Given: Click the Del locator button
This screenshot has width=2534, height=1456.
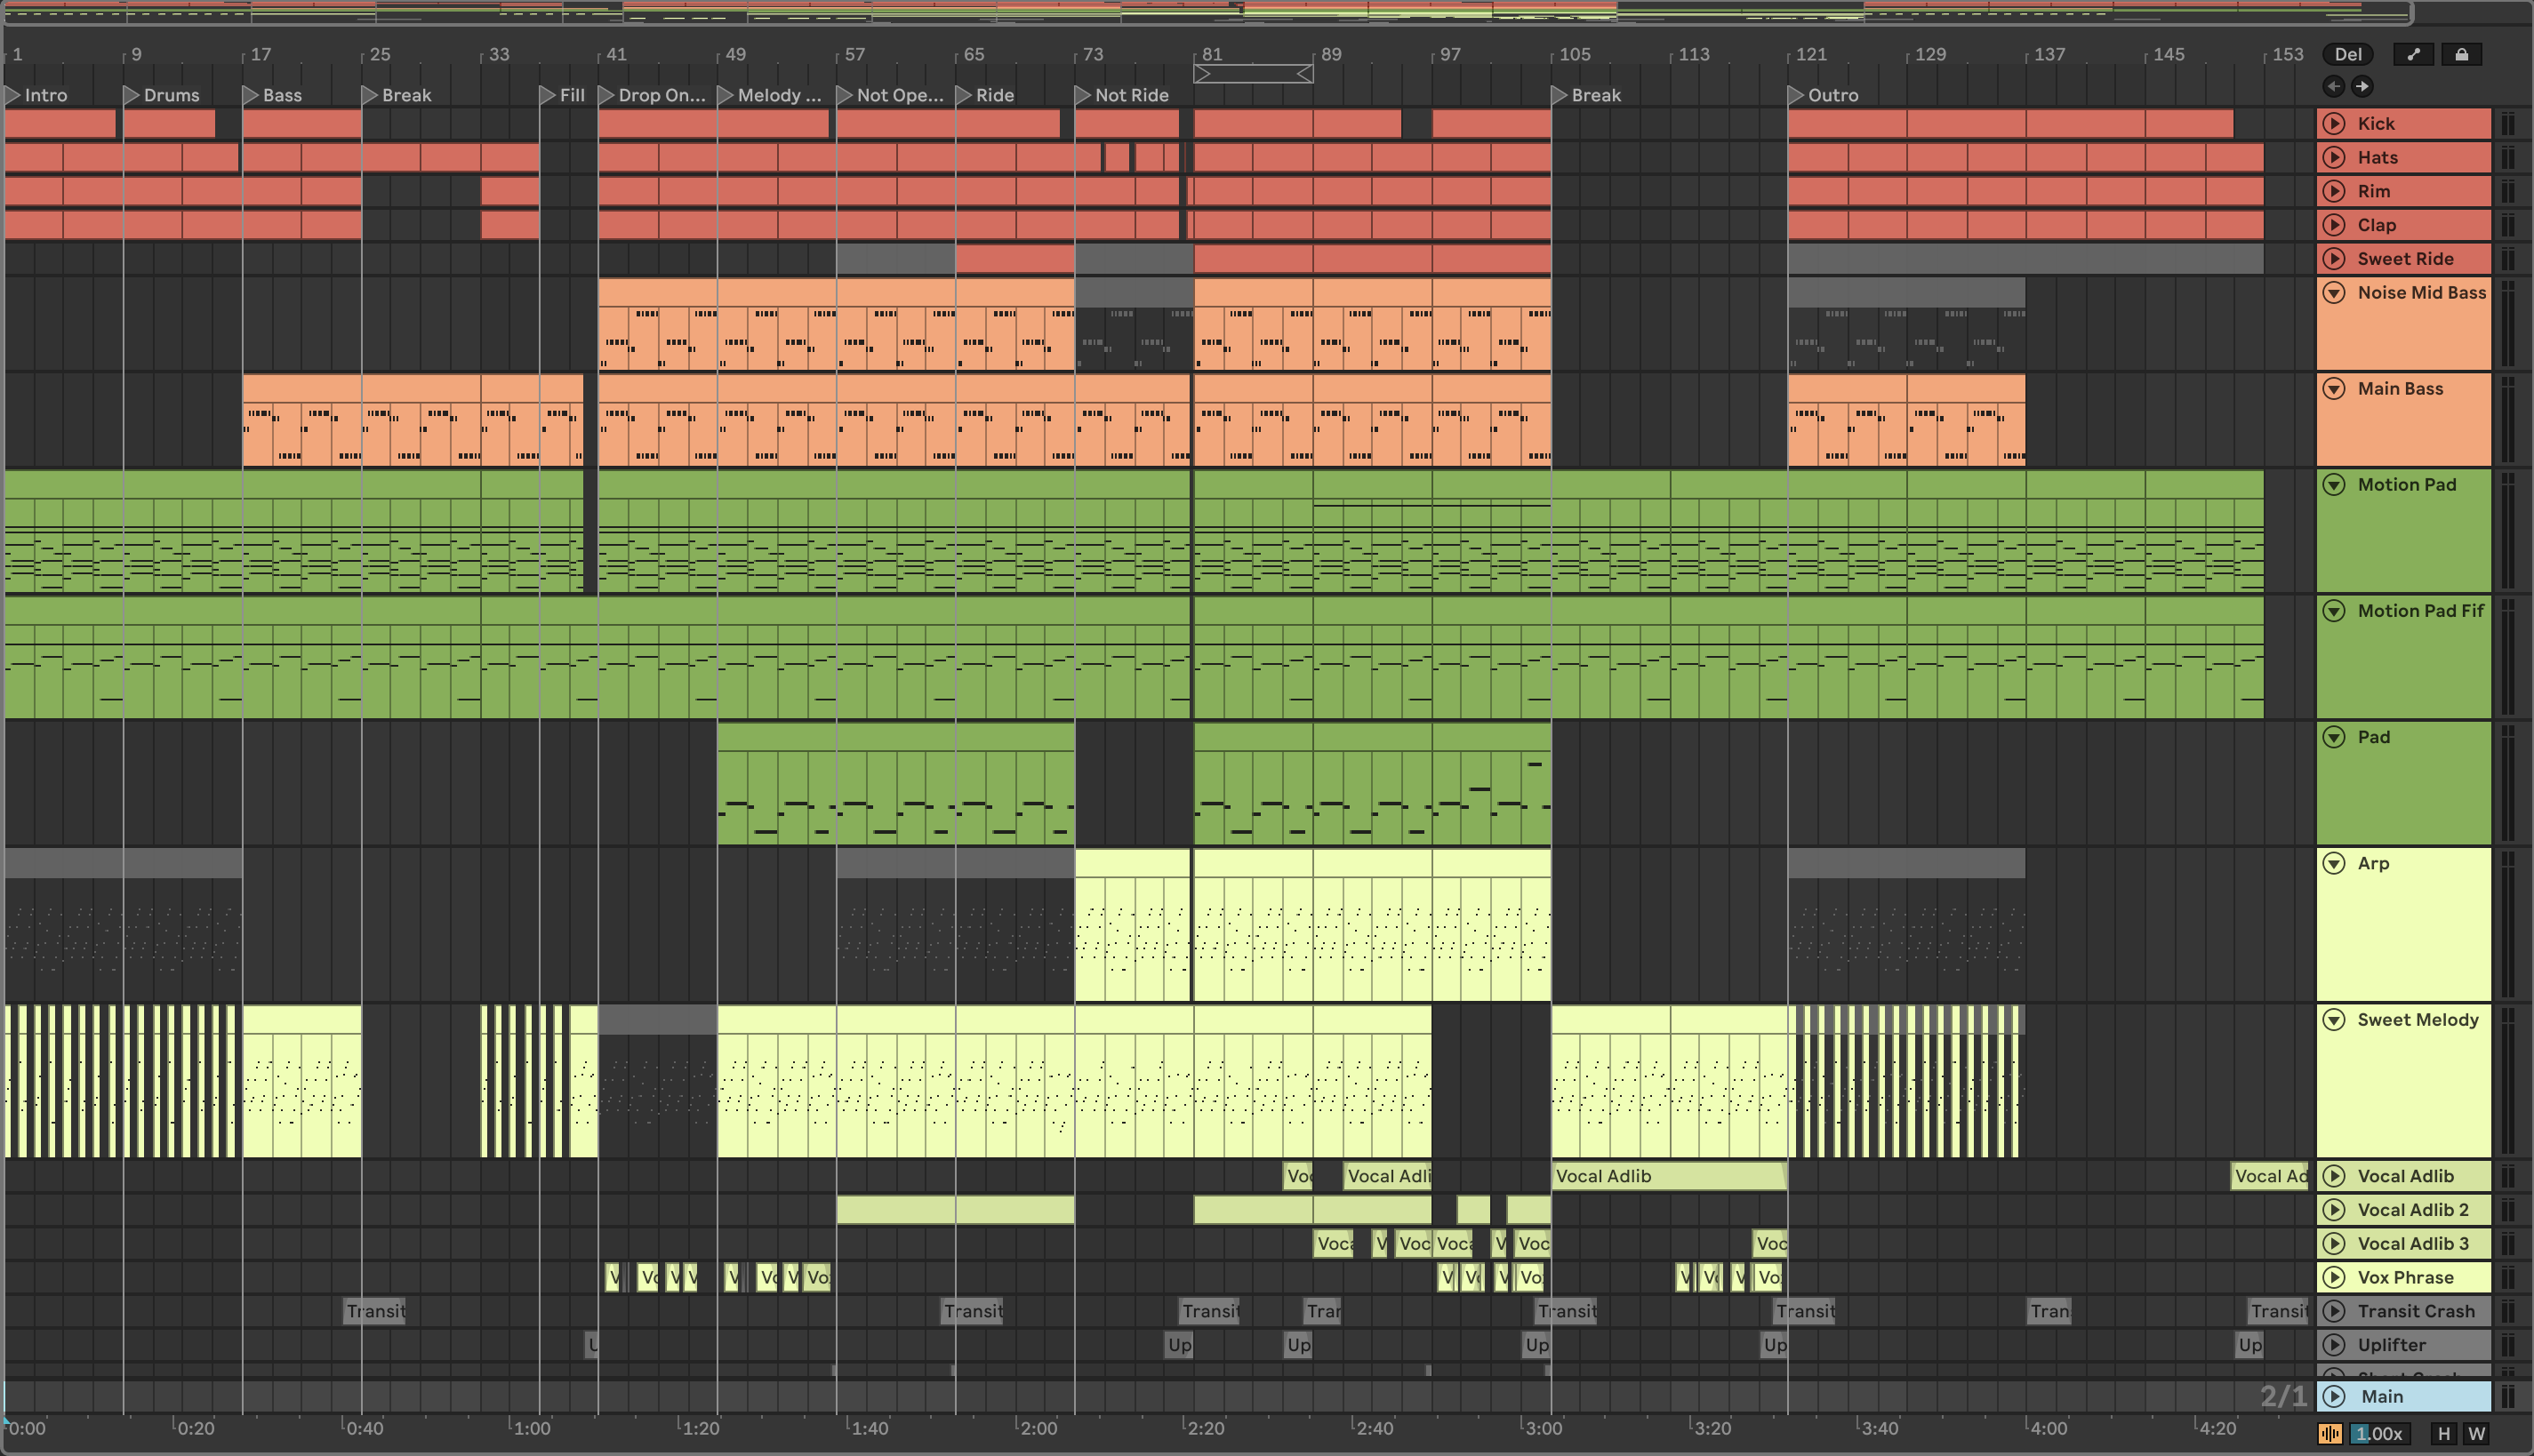Looking at the screenshot, I should point(2348,55).
